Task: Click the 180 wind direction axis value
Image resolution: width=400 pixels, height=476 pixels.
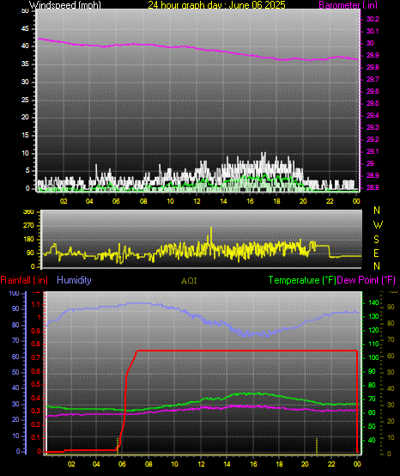Action: [28, 240]
